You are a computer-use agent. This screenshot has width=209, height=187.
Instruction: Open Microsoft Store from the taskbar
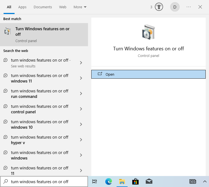[x=135, y=182]
